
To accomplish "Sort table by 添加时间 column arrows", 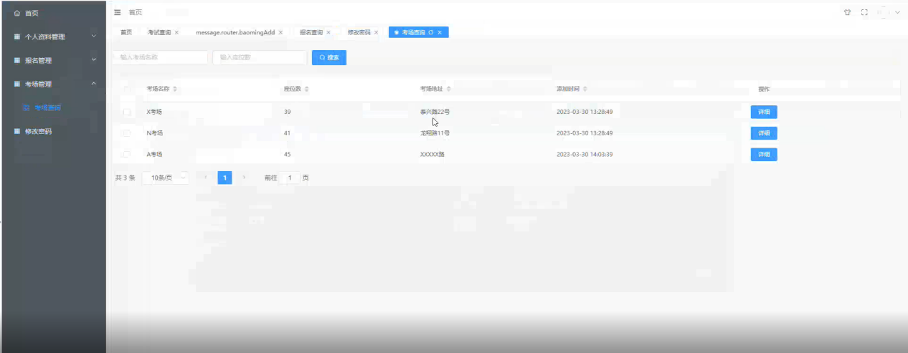I will [585, 89].
